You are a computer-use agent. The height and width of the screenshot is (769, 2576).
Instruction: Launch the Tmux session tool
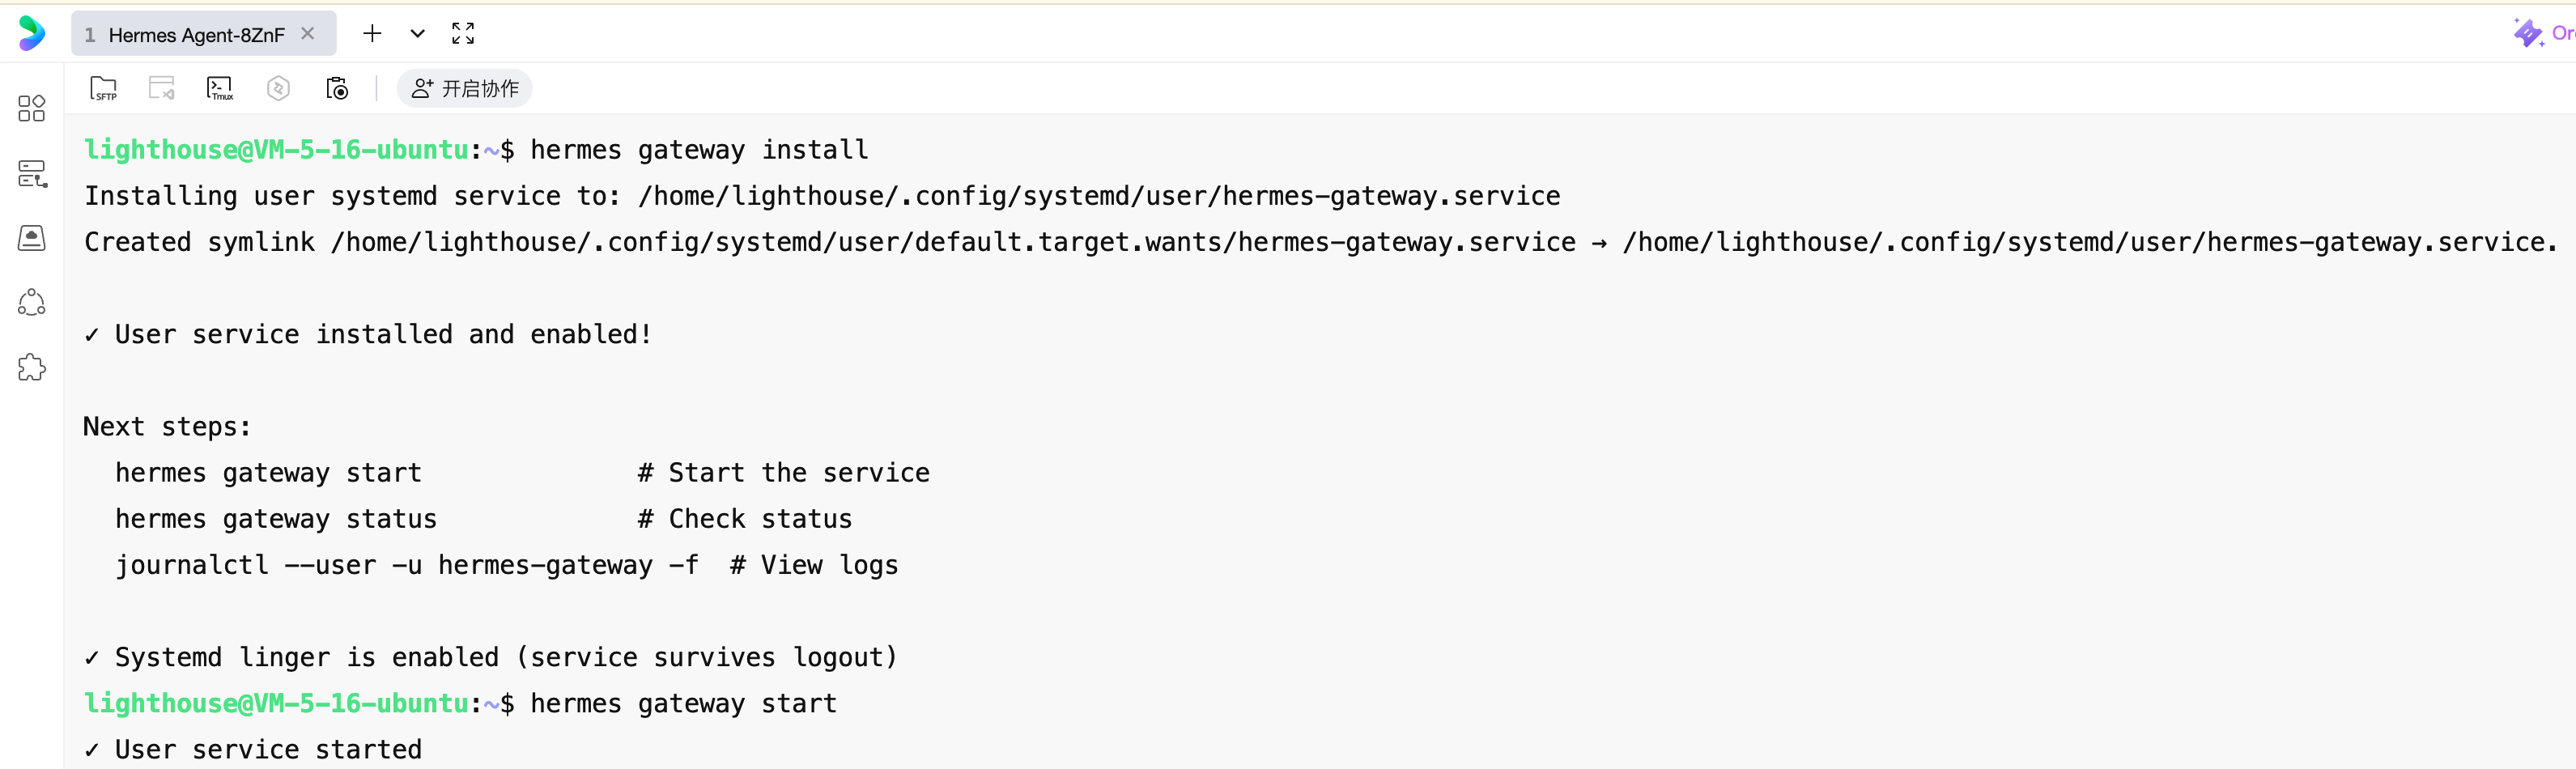220,89
